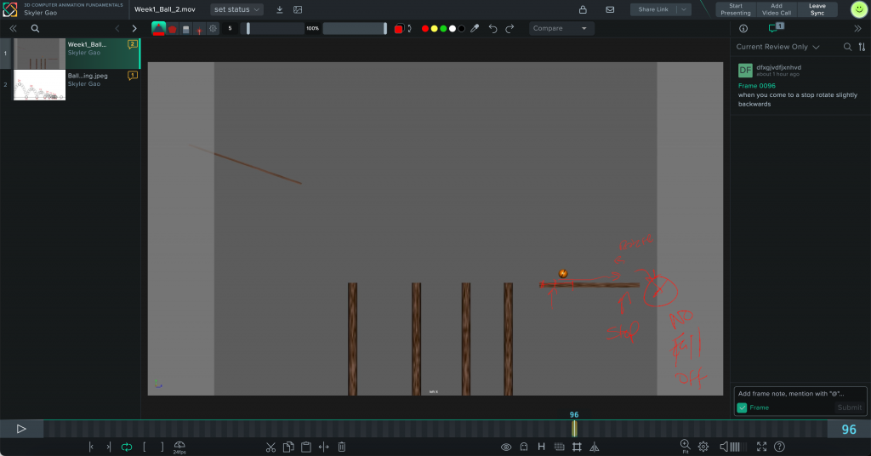Toggle the review lock icon
This screenshot has height=456, width=871.
point(583,9)
